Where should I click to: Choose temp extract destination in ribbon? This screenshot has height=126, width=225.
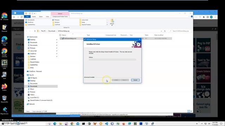pos(82,22)
